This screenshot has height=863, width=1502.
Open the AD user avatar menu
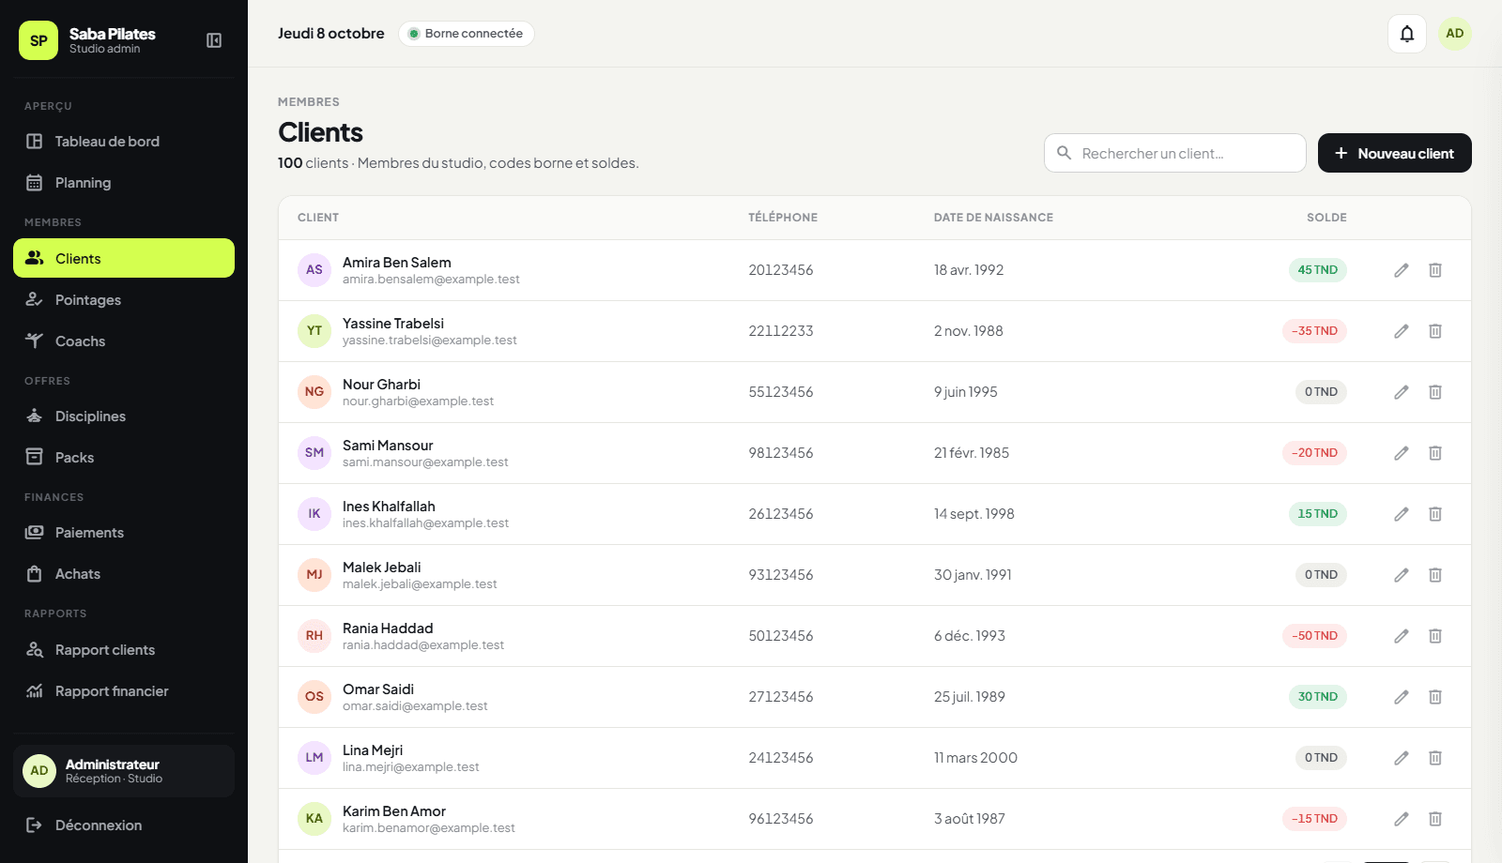coord(1455,34)
